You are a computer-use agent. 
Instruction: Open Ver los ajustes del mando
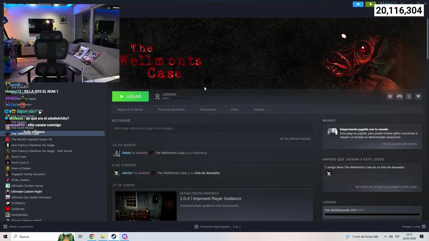pyautogui.click(x=400, y=144)
